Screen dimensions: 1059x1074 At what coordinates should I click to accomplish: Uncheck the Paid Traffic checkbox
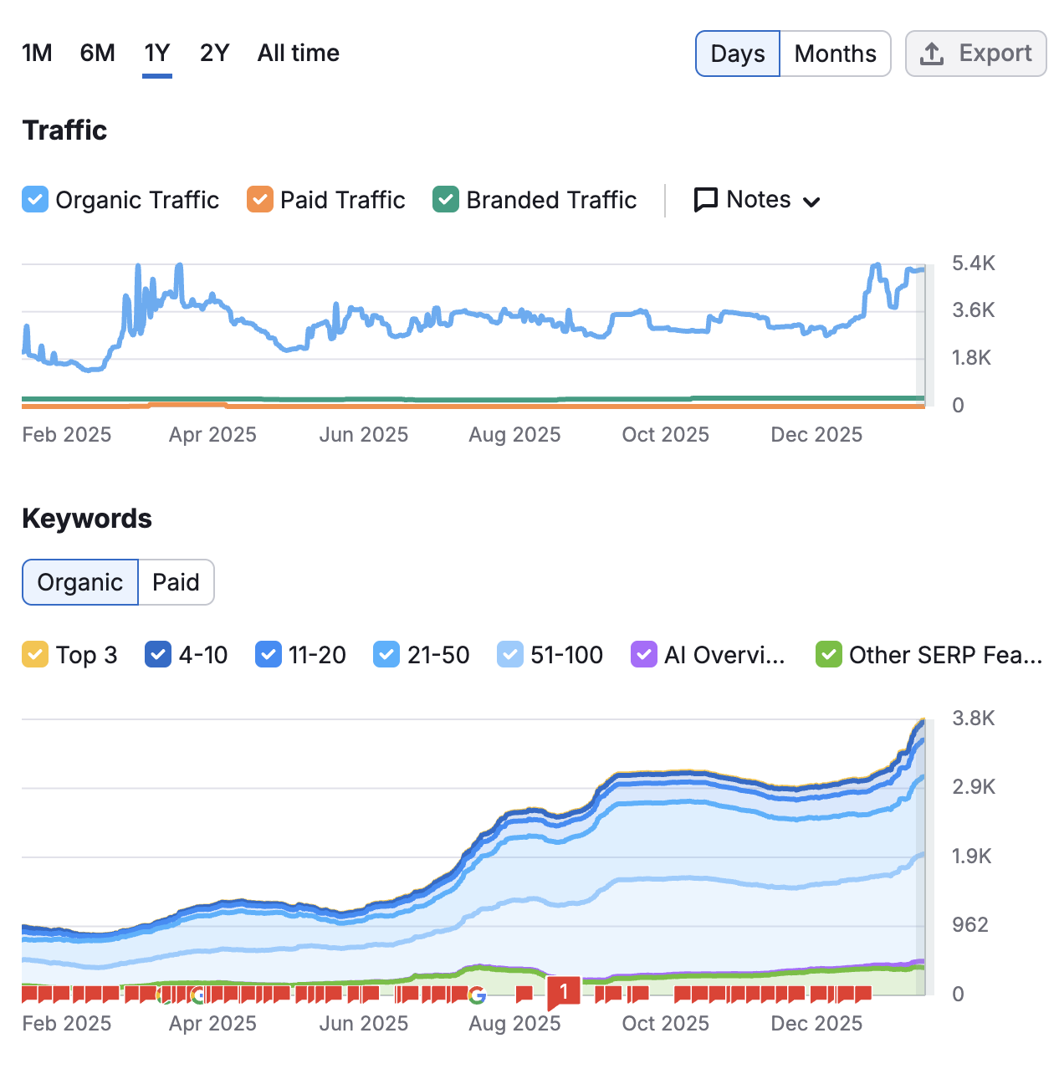click(260, 200)
